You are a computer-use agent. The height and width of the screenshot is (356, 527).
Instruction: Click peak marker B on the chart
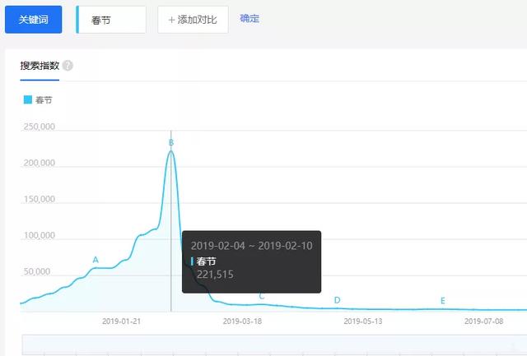pyautogui.click(x=171, y=142)
